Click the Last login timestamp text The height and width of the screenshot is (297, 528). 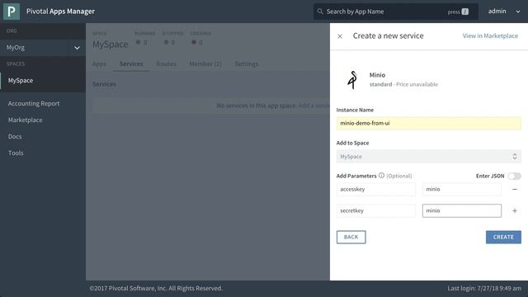(484, 288)
